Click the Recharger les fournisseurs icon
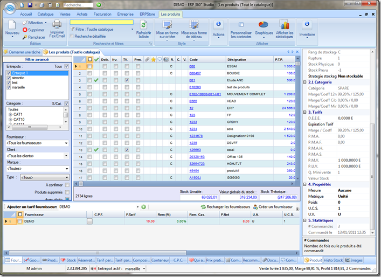The width and height of the screenshot is (381, 277). [x=203, y=207]
